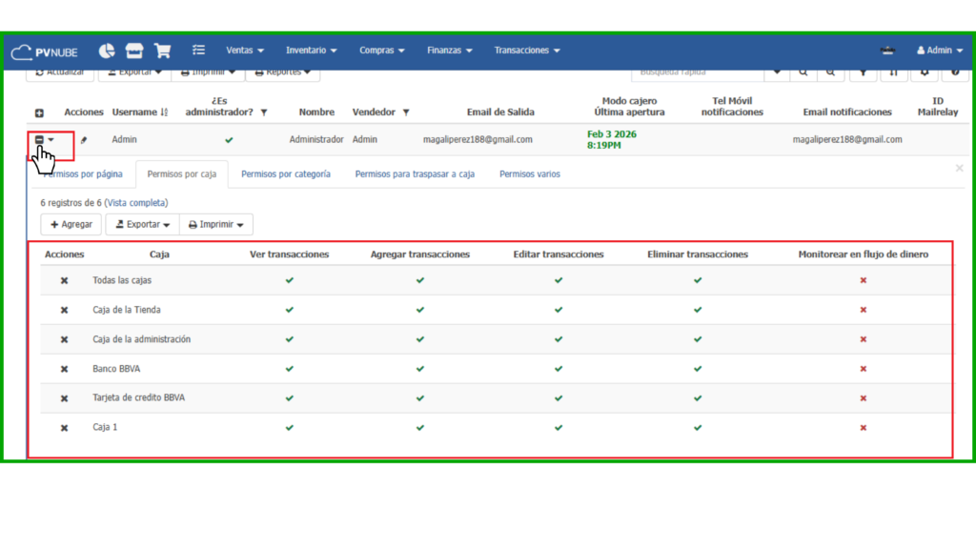This screenshot has width=976, height=549.
Task: Delete the Caja de la Tienda row
Action: click(64, 311)
